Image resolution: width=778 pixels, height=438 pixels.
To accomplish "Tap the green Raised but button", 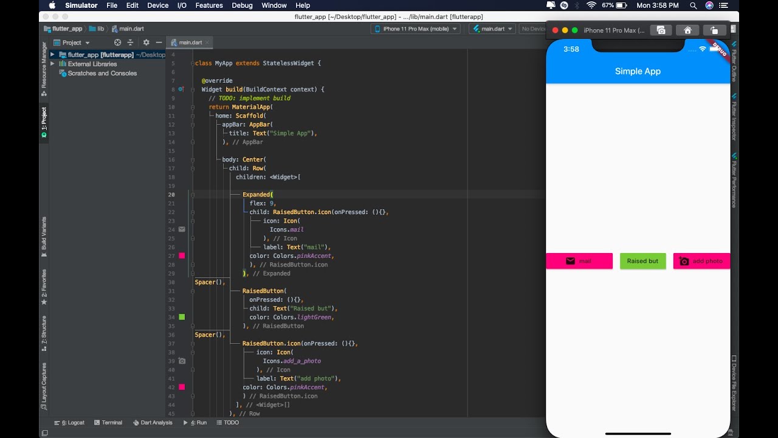I will (642, 261).
